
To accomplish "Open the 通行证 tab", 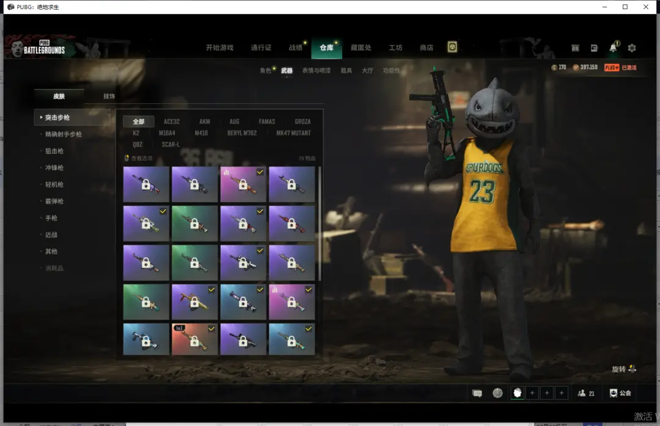I will pyautogui.click(x=261, y=48).
